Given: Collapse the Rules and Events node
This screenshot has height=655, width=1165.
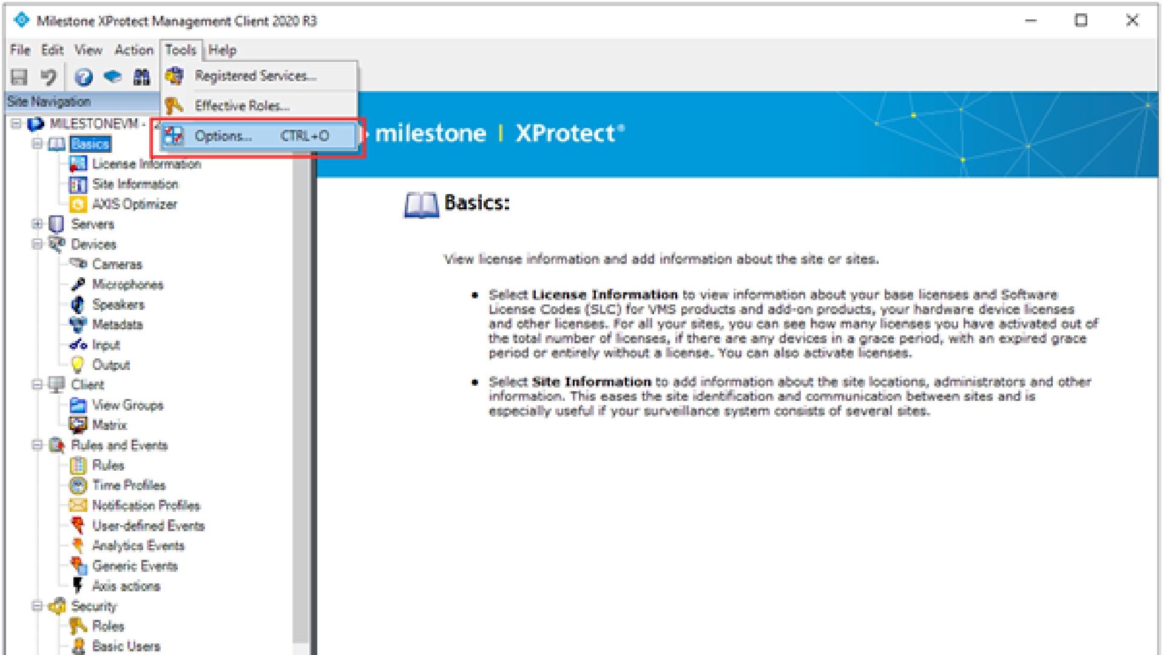Looking at the screenshot, I should pyautogui.click(x=38, y=445).
